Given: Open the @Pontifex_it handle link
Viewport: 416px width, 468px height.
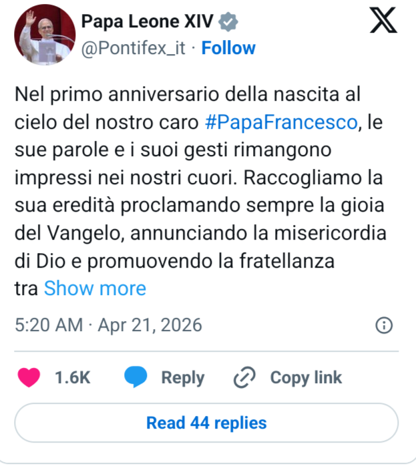Looking at the screenshot, I should pos(134,48).
